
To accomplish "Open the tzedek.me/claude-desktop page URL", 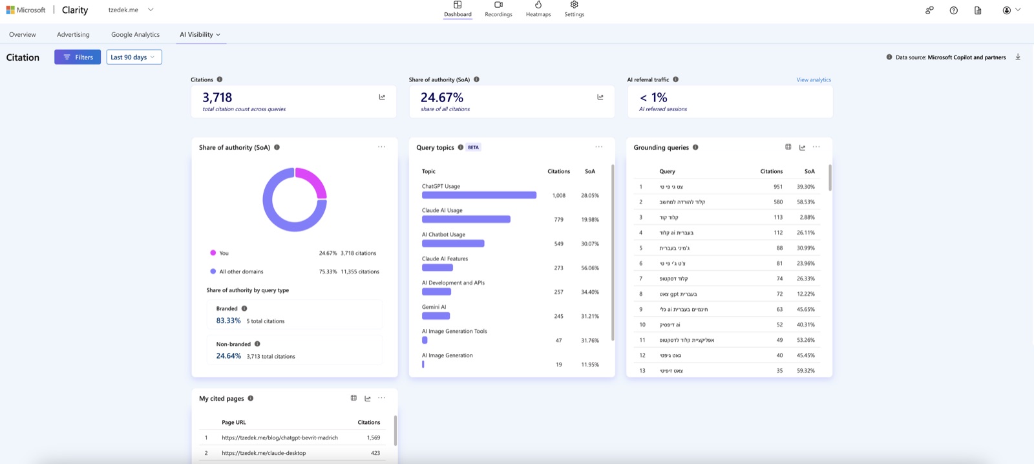I will coord(264,453).
